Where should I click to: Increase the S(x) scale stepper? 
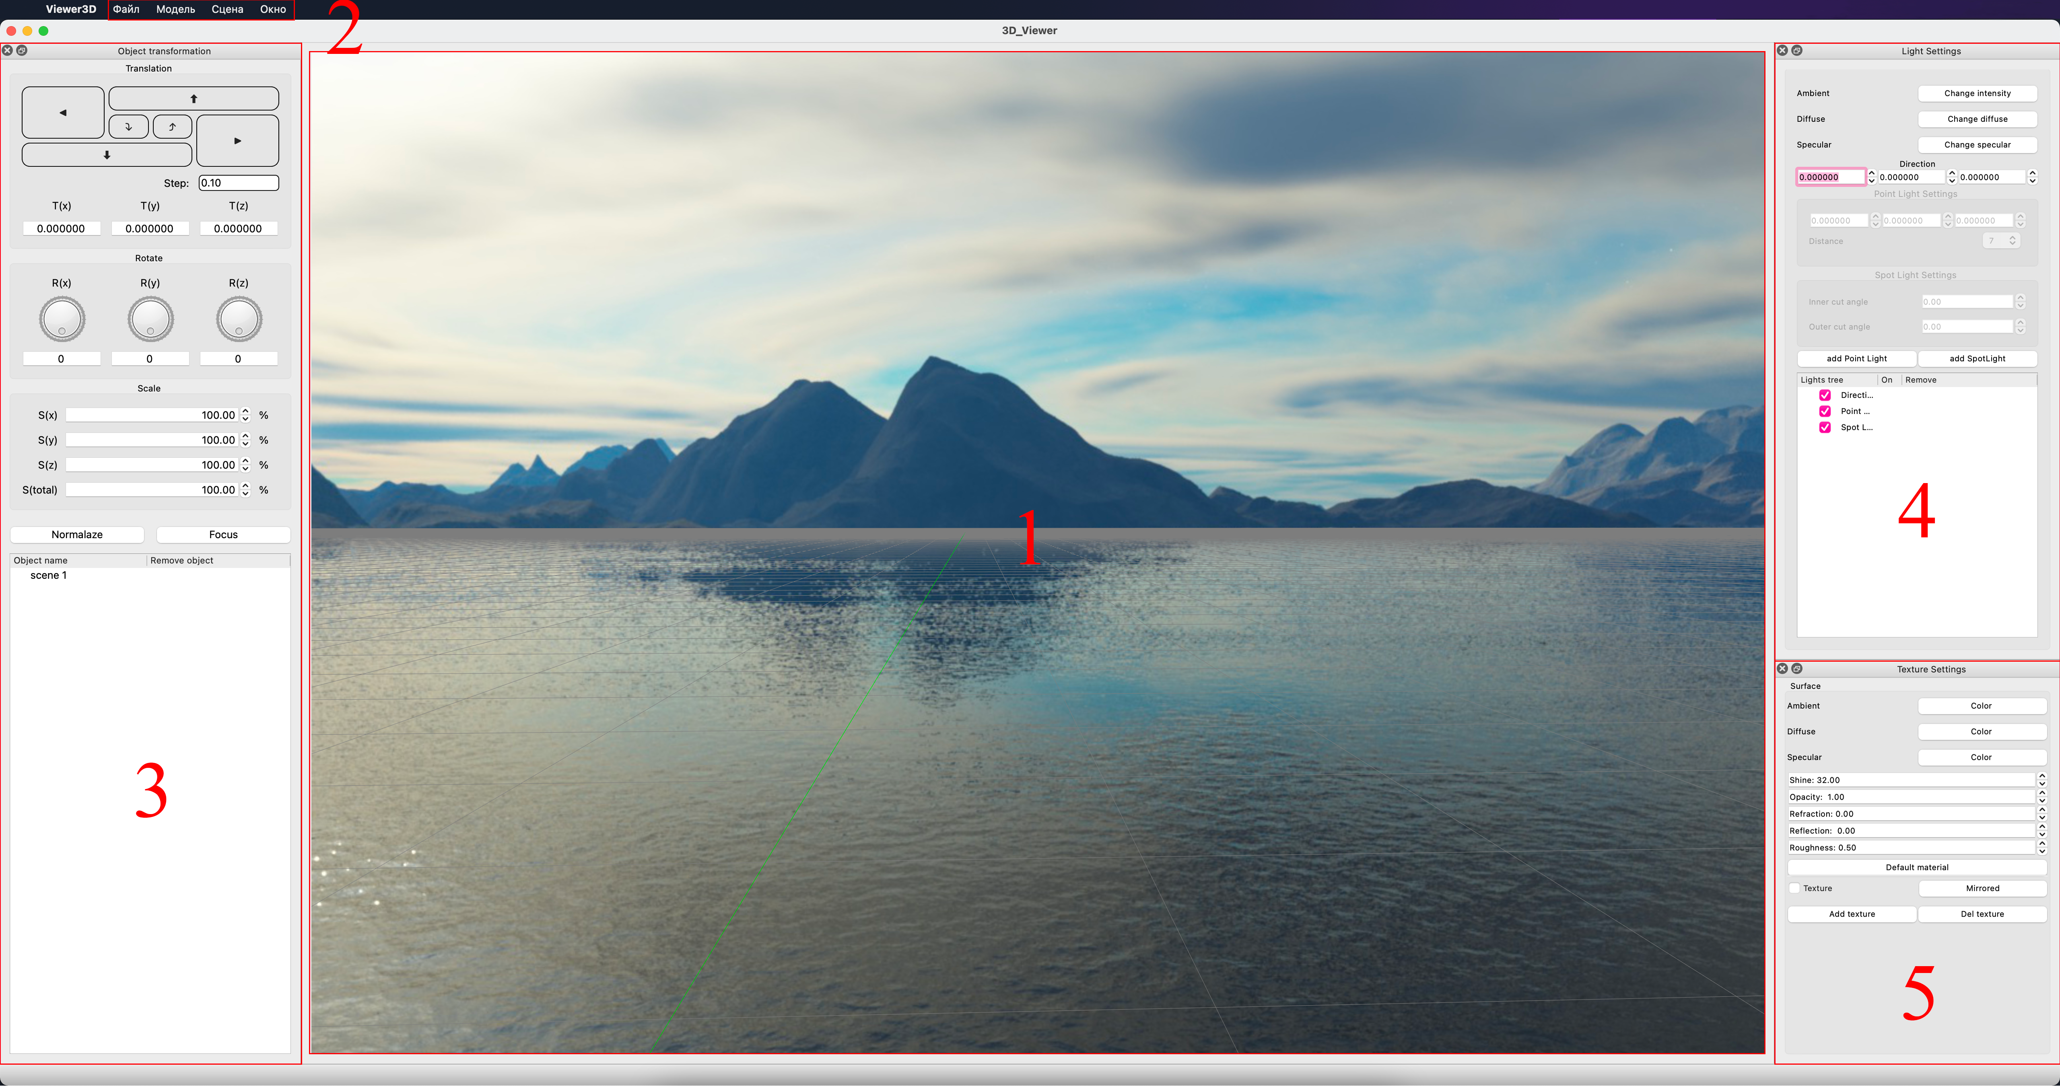(245, 411)
